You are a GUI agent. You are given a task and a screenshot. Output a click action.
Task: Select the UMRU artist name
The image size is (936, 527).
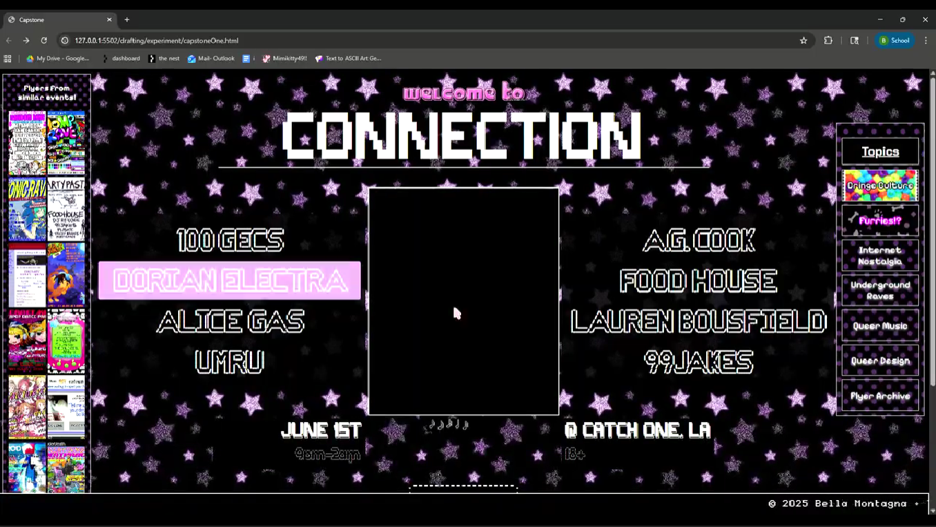coord(230,362)
